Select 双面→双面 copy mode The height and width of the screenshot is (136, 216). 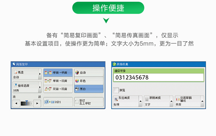(x=58, y=89)
